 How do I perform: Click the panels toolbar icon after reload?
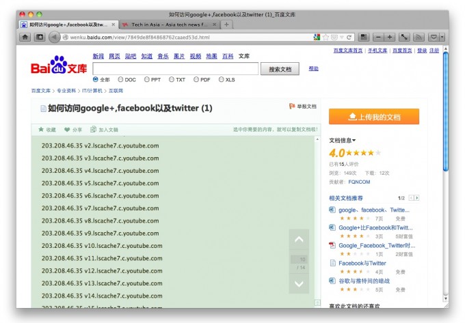pyautogui.click(x=364, y=38)
